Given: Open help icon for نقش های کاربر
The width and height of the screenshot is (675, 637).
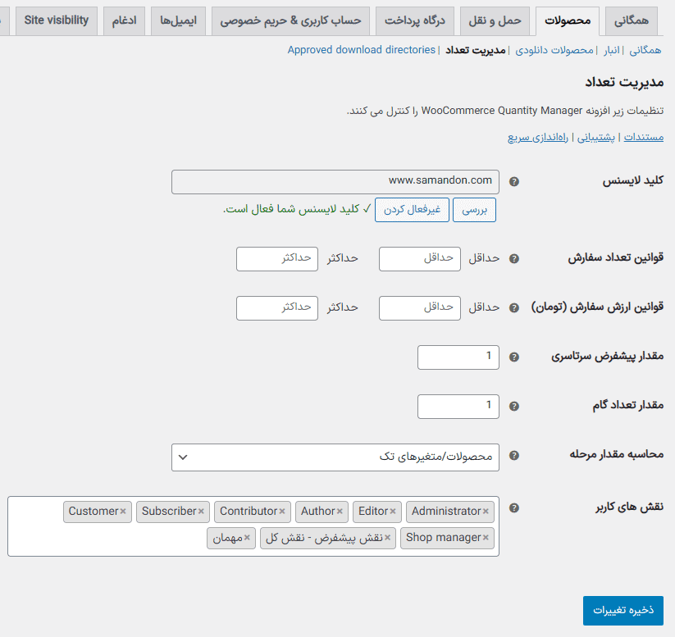Looking at the screenshot, I should pos(513,508).
